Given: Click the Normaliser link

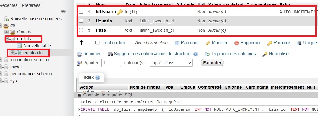Looking at the screenshot, I should [x=280, y=54].
